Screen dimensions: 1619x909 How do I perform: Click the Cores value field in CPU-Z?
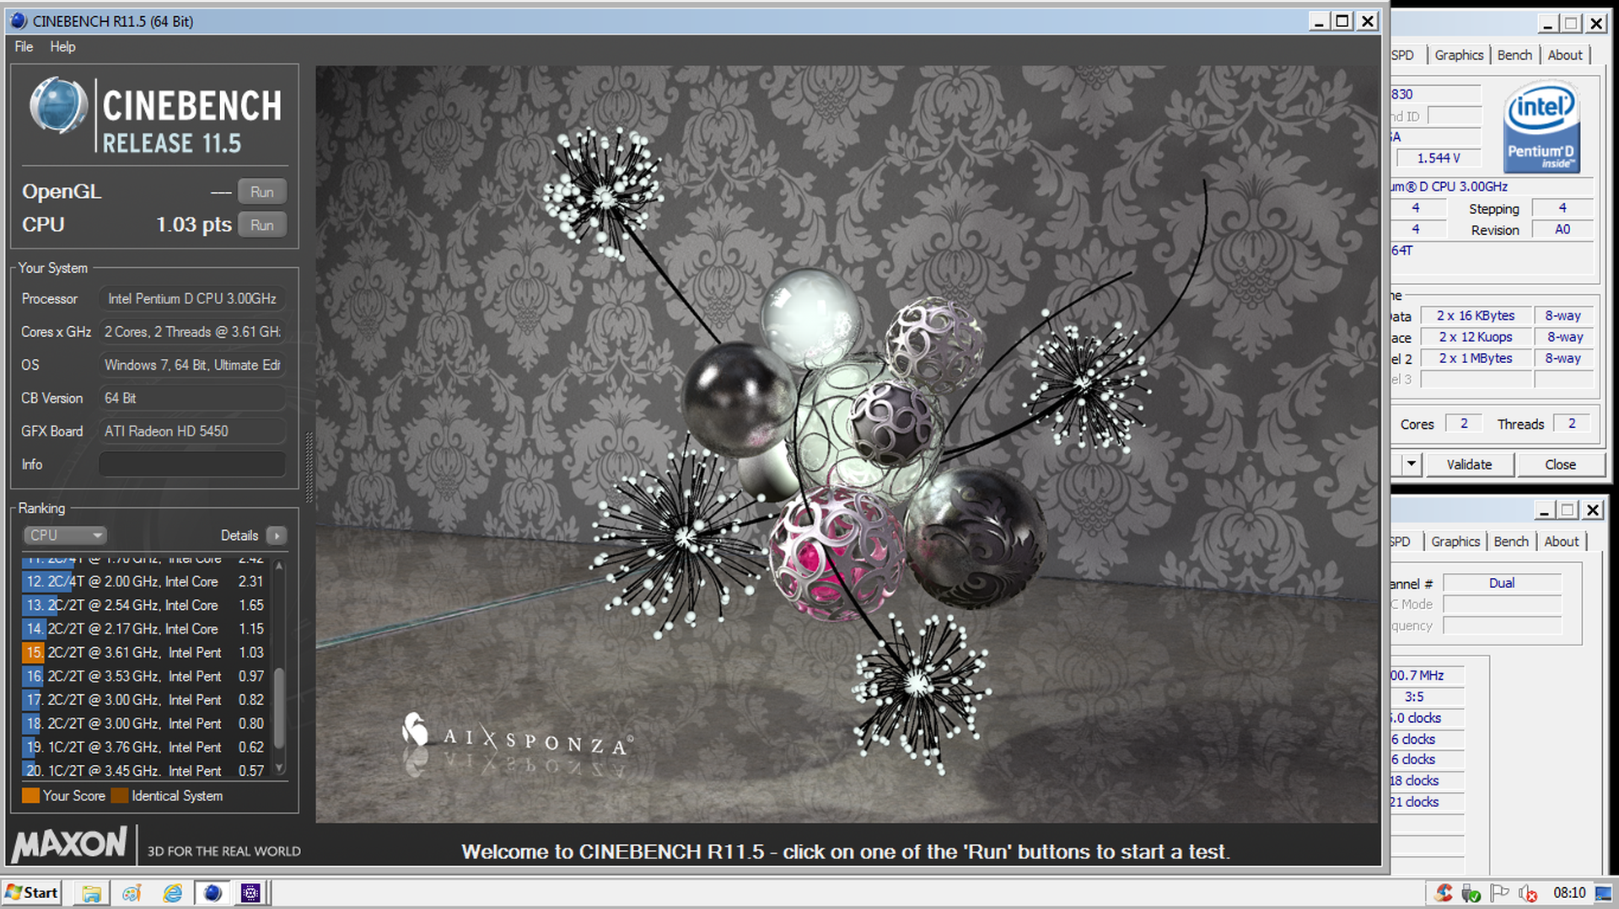[x=1464, y=424]
